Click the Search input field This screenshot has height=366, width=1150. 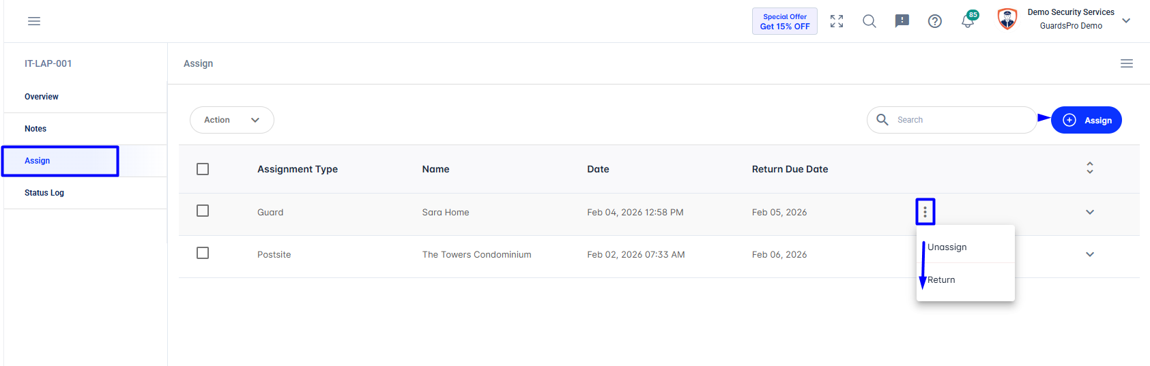[952, 120]
